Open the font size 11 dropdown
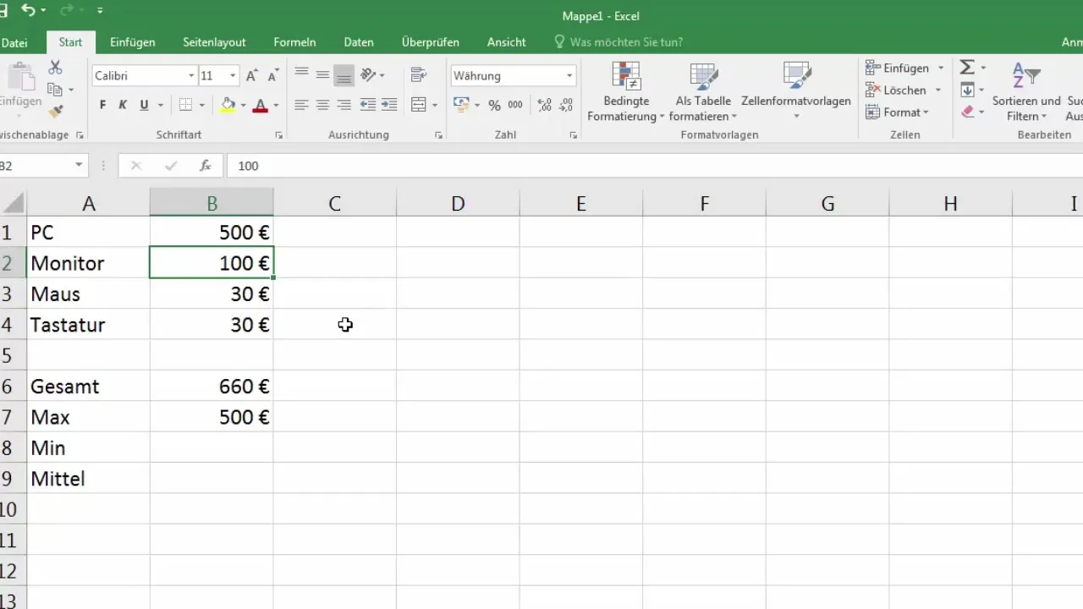 233,76
